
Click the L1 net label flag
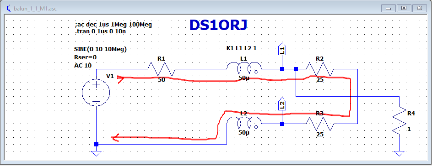click(282, 49)
